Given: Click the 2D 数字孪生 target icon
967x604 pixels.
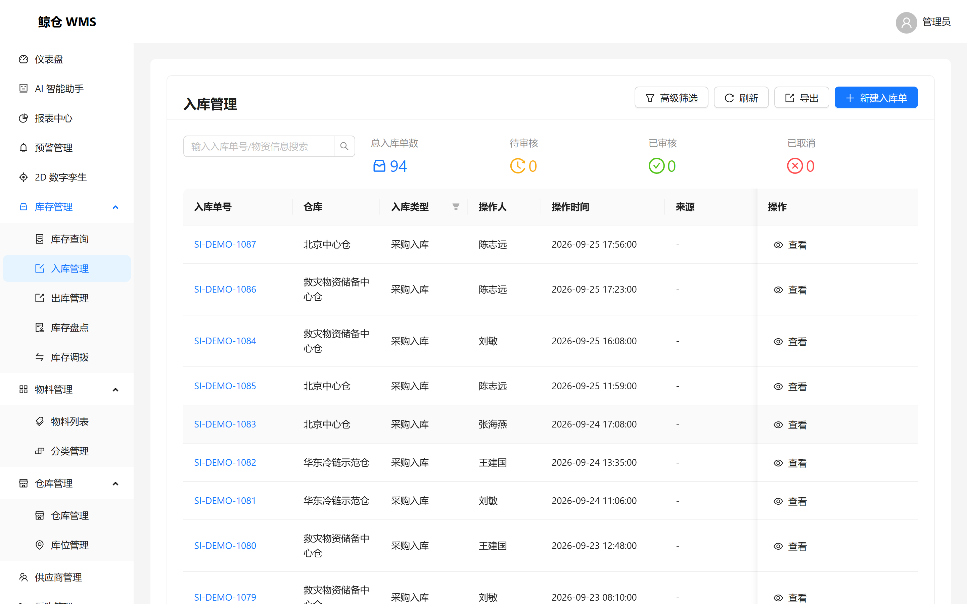Looking at the screenshot, I should tap(24, 178).
